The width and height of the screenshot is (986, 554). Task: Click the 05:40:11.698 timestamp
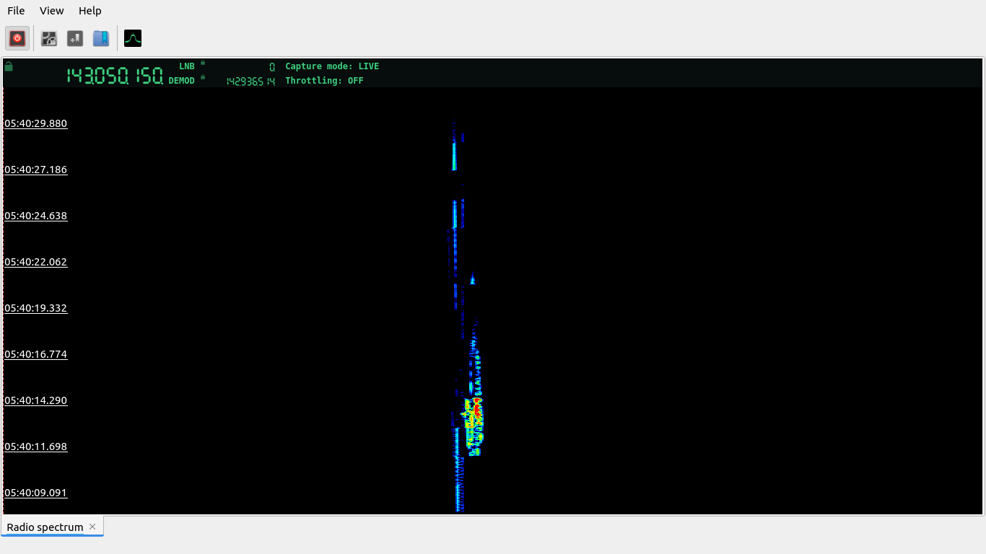coord(36,447)
